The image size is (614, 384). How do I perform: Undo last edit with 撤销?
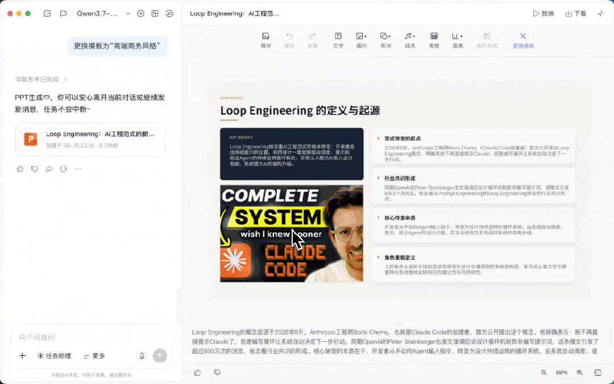pyautogui.click(x=289, y=40)
